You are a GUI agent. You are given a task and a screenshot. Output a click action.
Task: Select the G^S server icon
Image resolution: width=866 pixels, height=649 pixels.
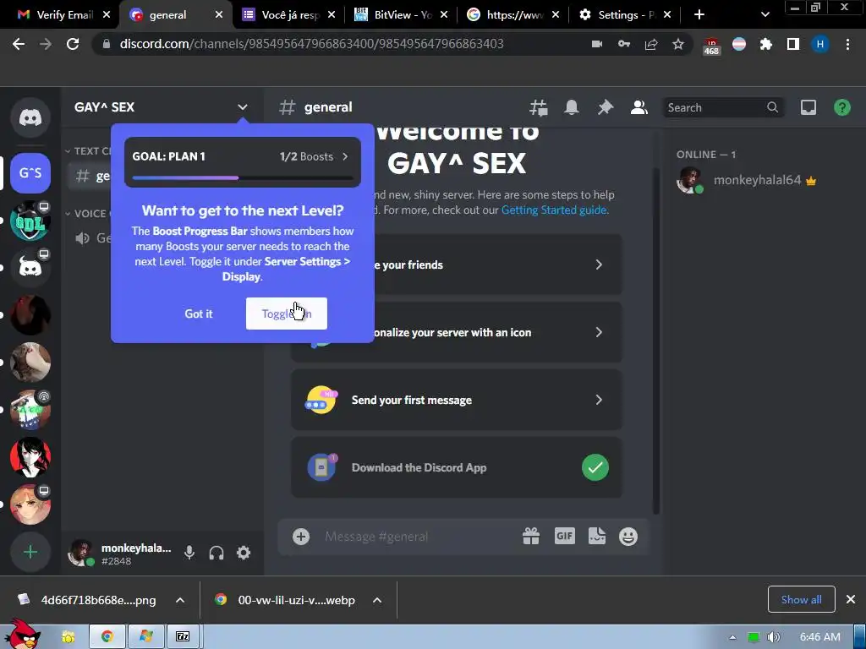30,173
